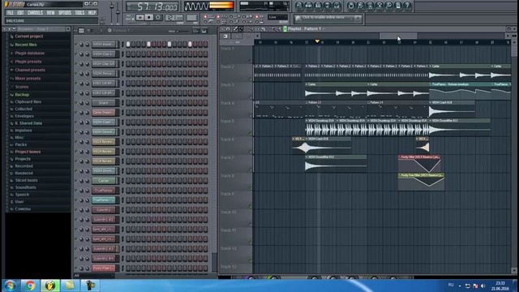Toggle mute dot on playlist Track 2
The width and height of the screenshot is (519, 292).
[251, 79]
